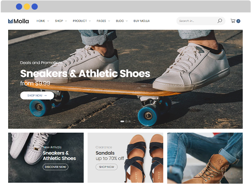Switch to the third slide dot
Screen dimensions: 251x184
point(130,122)
